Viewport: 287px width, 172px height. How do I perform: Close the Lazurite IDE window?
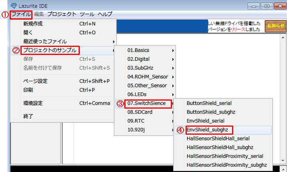point(280,6)
